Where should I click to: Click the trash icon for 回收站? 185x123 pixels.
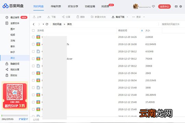[7, 75]
